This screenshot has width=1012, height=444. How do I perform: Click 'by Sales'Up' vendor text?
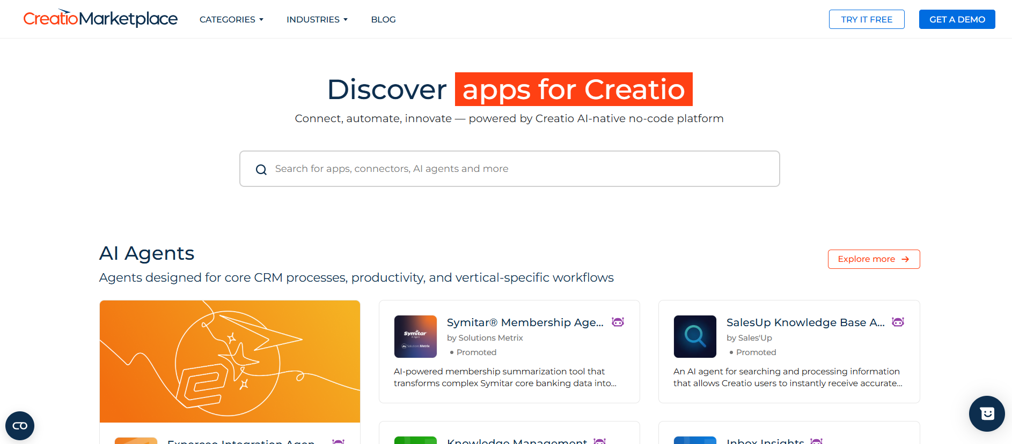click(749, 338)
